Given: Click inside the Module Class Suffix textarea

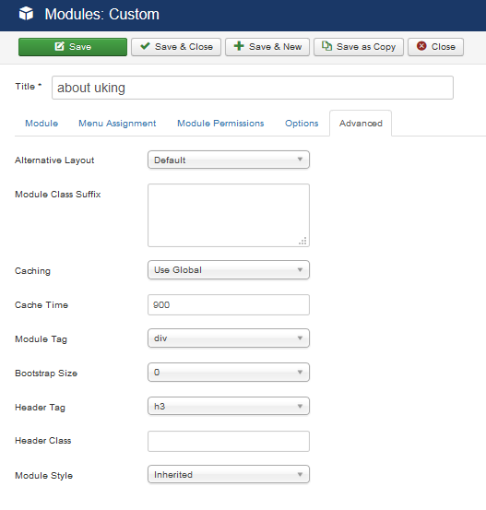Looking at the screenshot, I should click(229, 215).
